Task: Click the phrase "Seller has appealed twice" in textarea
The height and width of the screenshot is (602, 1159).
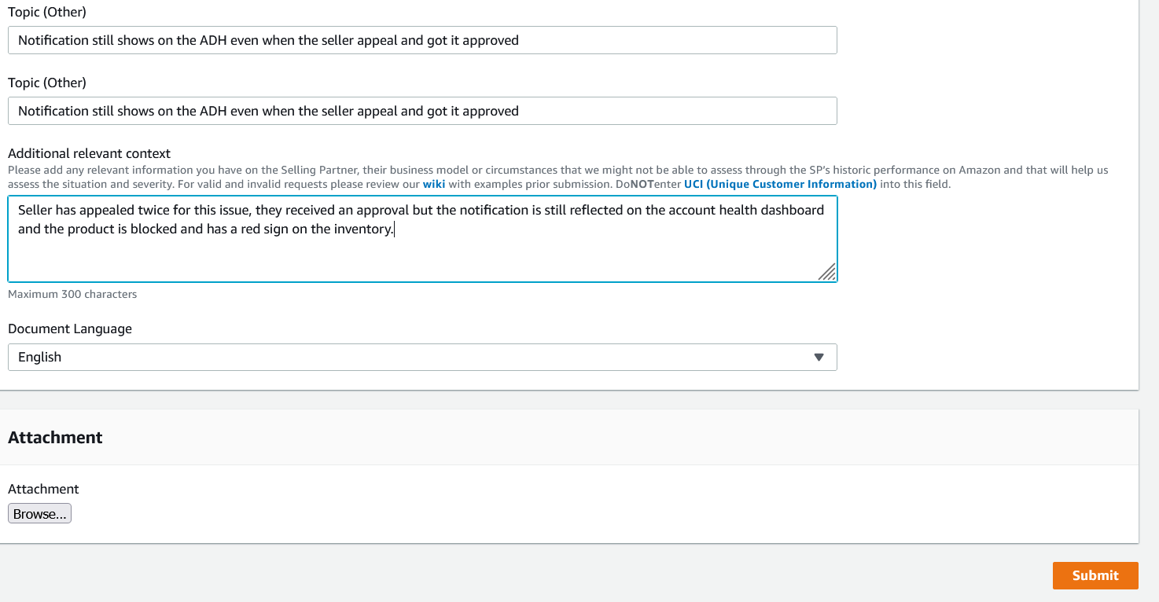Action: pyautogui.click(x=93, y=210)
